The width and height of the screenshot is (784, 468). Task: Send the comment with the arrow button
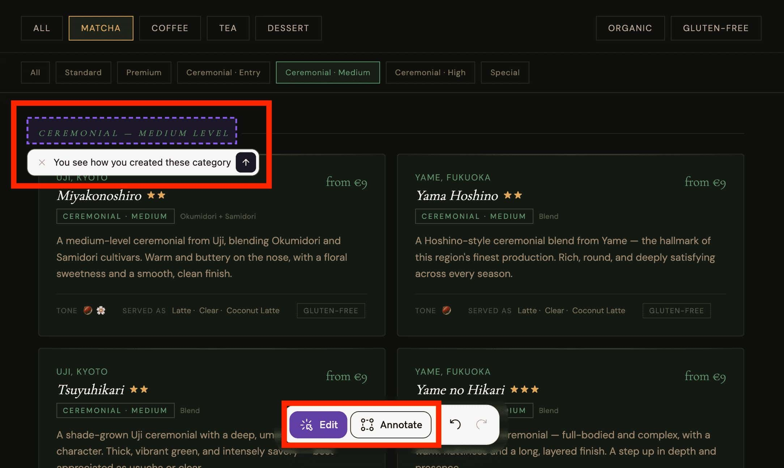point(246,162)
